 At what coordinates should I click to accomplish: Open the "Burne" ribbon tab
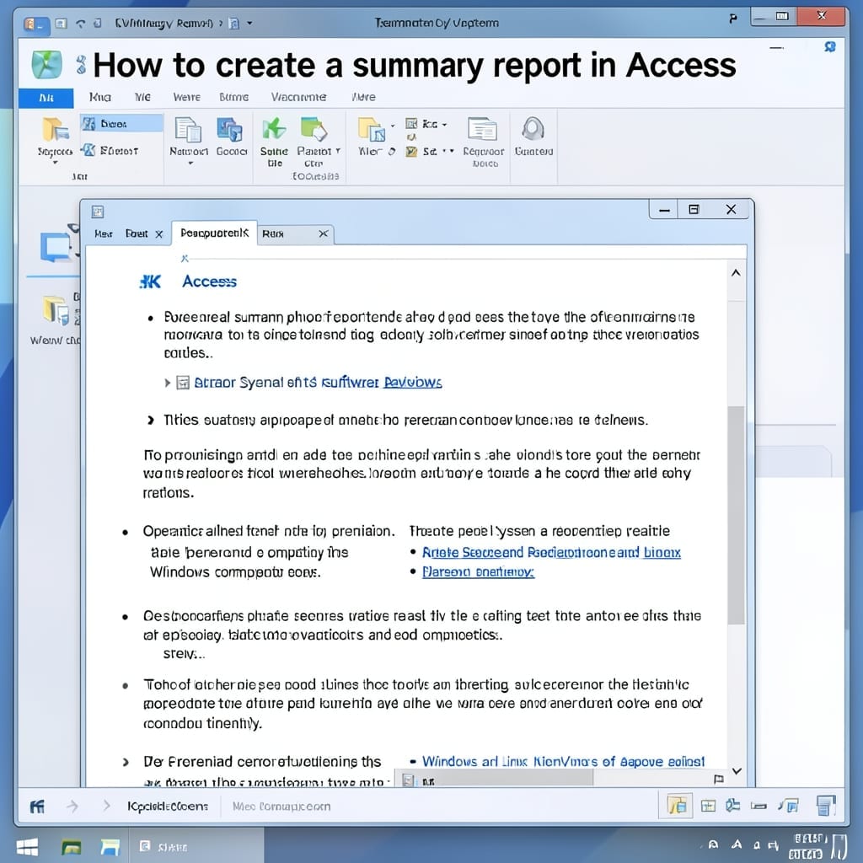(x=234, y=98)
